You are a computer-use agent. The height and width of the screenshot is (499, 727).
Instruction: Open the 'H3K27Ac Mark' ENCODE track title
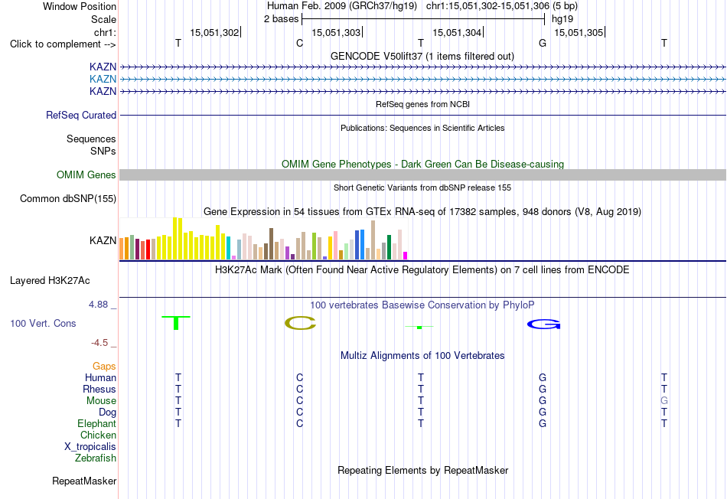pos(422,270)
